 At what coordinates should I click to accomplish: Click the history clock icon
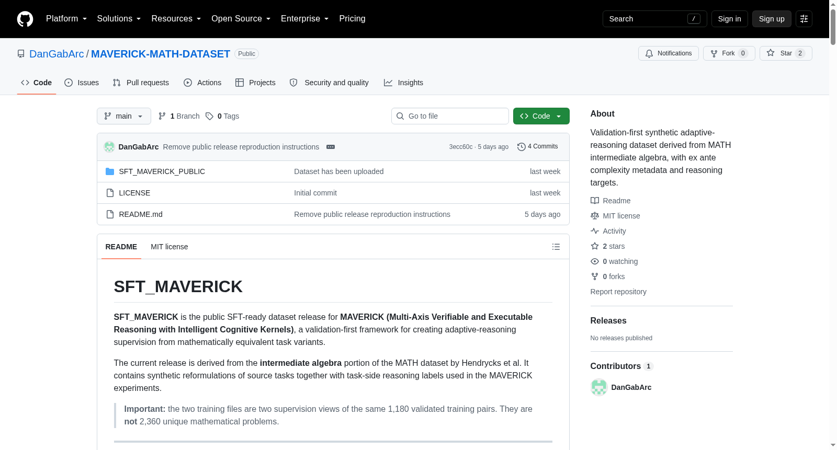521,147
